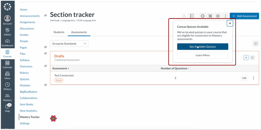Click the Canvas quizzes icon in toolbar
Image resolution: width=261 pixels, height=130 pixels.
pyautogui.click(x=202, y=16)
